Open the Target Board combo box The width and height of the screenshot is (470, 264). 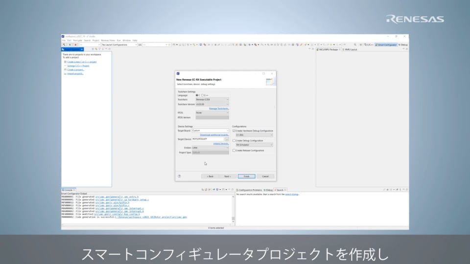point(211,131)
